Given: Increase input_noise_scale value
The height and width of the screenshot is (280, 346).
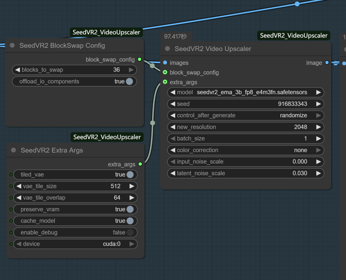Looking at the screenshot, I should coord(318,161).
